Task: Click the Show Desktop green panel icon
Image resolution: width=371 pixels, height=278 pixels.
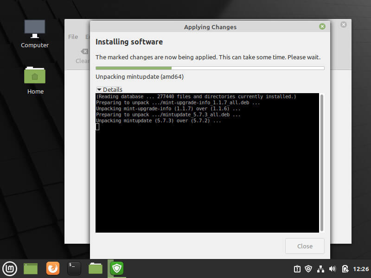Action: click(x=31, y=268)
